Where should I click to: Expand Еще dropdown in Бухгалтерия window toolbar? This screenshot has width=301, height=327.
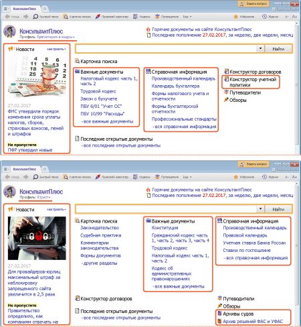click(187, 17)
